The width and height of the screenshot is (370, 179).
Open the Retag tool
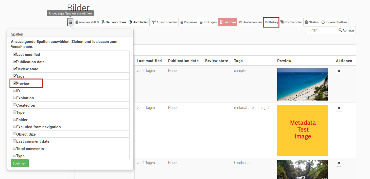[x=271, y=22]
